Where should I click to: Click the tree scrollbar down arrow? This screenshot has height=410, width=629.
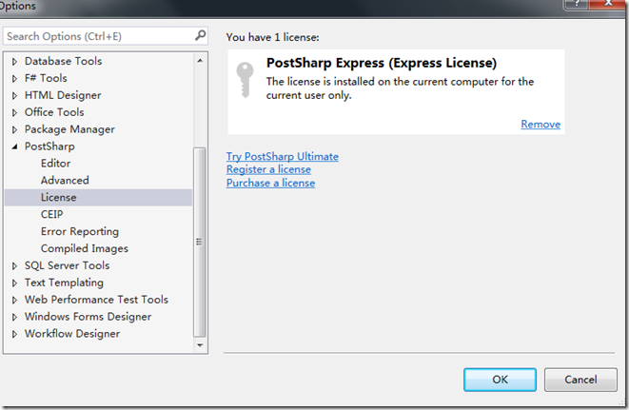tap(200, 345)
